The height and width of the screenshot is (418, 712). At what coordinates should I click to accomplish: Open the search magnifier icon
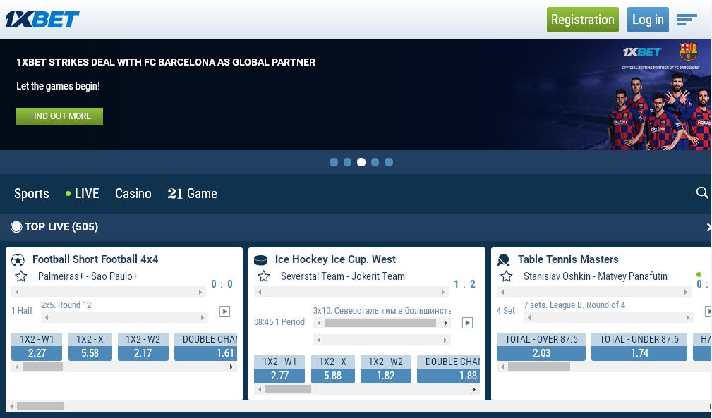point(702,192)
